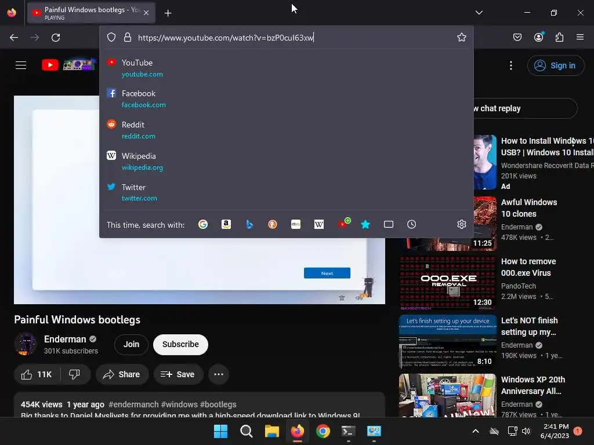This screenshot has width=594, height=445.
Task: Join the Enderman channel membership
Action: tap(131, 344)
